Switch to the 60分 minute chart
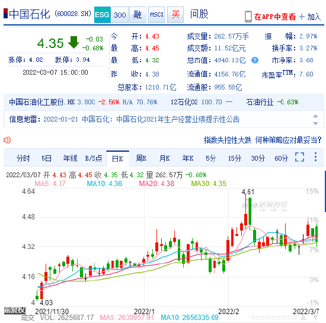This screenshot has width=326, height=323. [282, 158]
